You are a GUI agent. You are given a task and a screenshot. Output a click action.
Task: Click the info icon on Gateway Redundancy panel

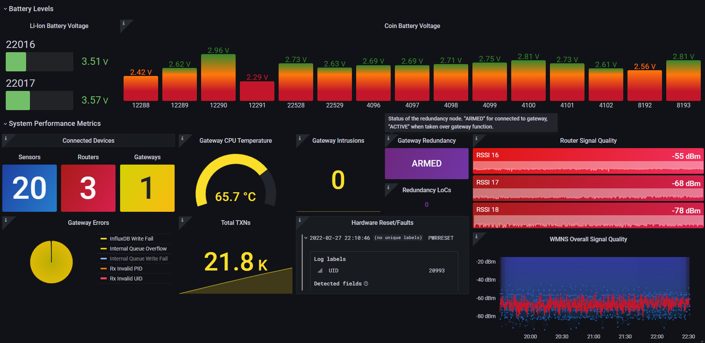coord(388,138)
